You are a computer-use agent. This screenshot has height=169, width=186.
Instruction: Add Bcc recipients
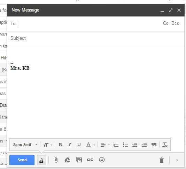tap(175, 23)
